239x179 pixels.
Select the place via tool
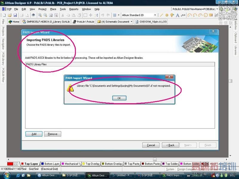coord(172,15)
